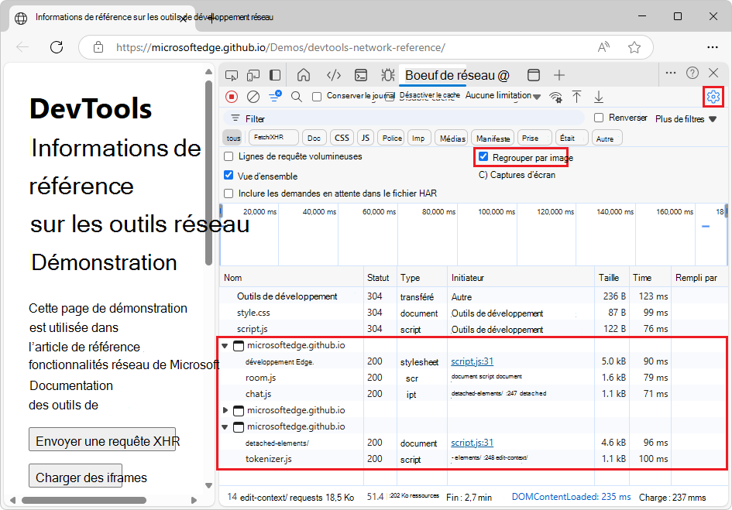This screenshot has width=732, height=510.
Task: Open network conditions wifi icon
Action: point(555,97)
